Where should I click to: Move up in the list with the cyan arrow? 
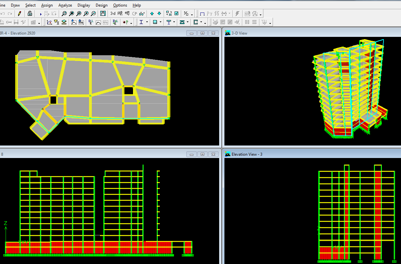coord(152,13)
